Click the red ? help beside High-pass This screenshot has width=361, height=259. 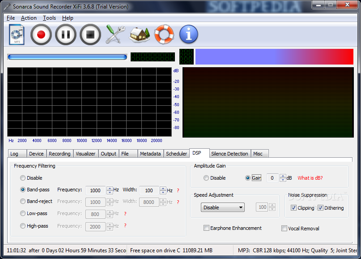[125, 225]
